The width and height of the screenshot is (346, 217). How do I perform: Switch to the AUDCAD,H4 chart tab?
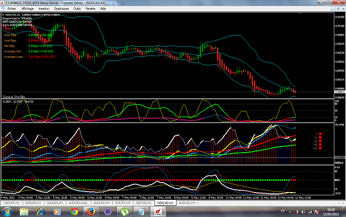click(x=187, y=203)
